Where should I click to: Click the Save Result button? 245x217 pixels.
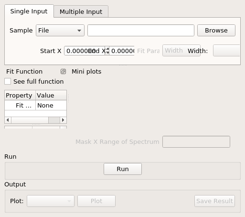point(214,201)
